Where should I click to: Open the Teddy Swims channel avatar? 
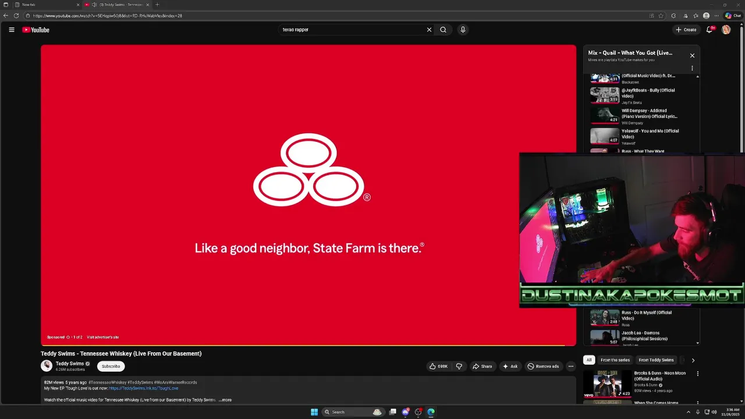(x=47, y=365)
